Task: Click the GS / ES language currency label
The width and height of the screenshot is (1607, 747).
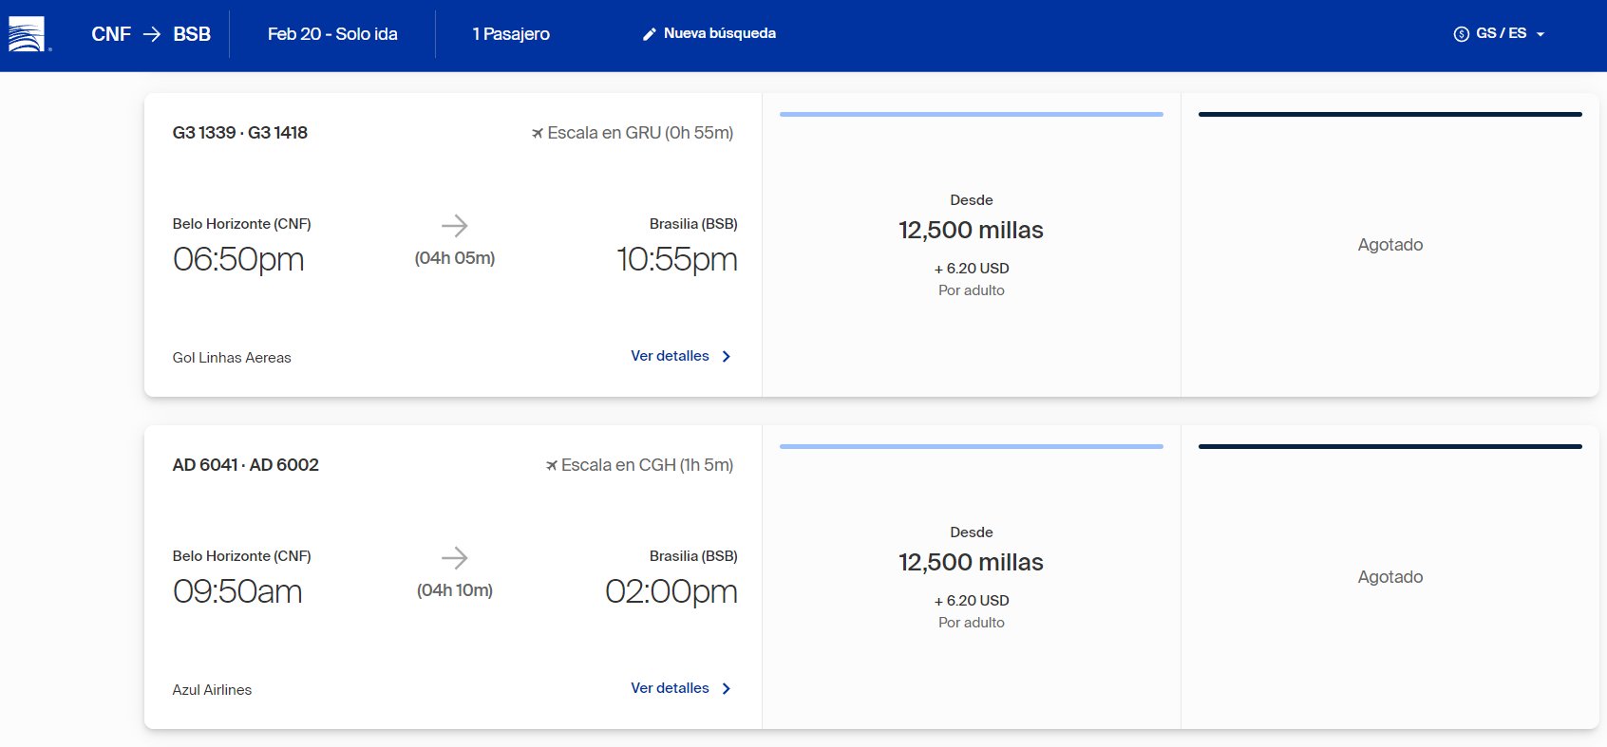Action: [1502, 33]
